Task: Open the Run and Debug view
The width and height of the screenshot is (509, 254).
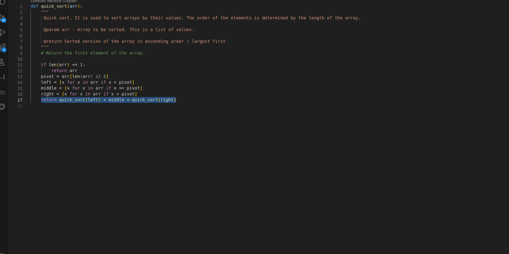Action: [x=3, y=33]
